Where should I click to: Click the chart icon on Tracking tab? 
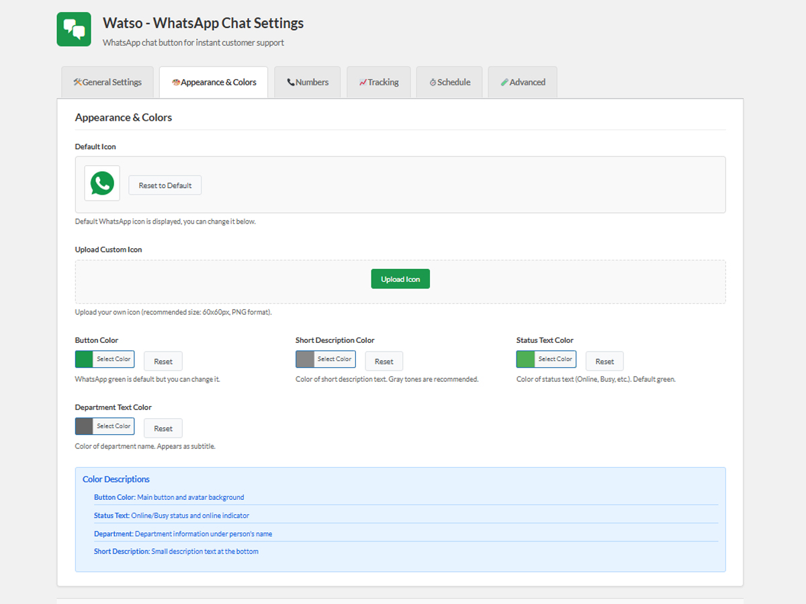[363, 83]
